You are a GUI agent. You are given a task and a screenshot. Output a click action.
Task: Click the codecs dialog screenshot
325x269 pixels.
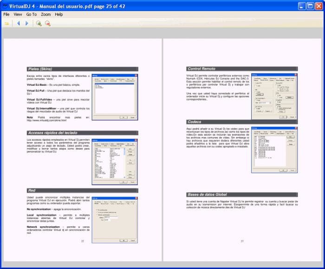(274, 150)
